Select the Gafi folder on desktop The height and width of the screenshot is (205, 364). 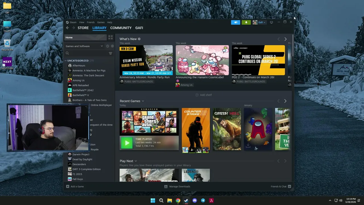point(7,8)
